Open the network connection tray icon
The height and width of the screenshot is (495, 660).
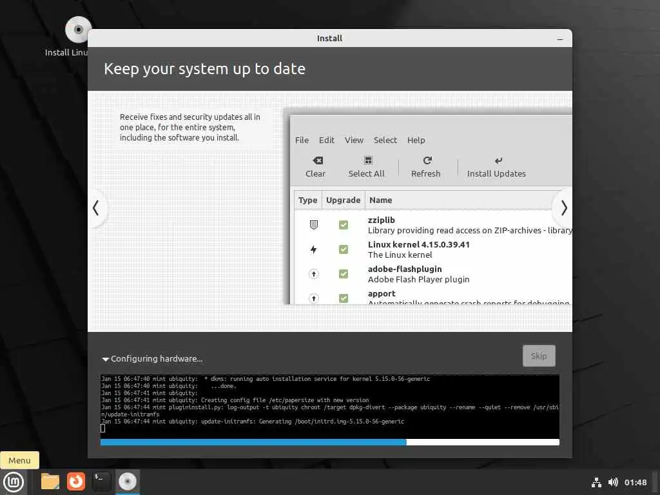coord(596,482)
